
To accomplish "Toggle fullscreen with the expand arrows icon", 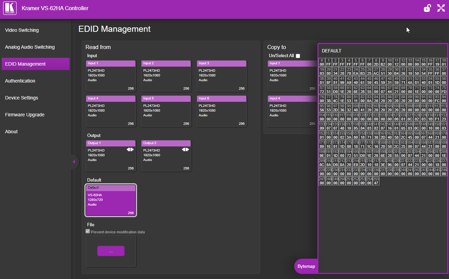I will pos(441,8).
